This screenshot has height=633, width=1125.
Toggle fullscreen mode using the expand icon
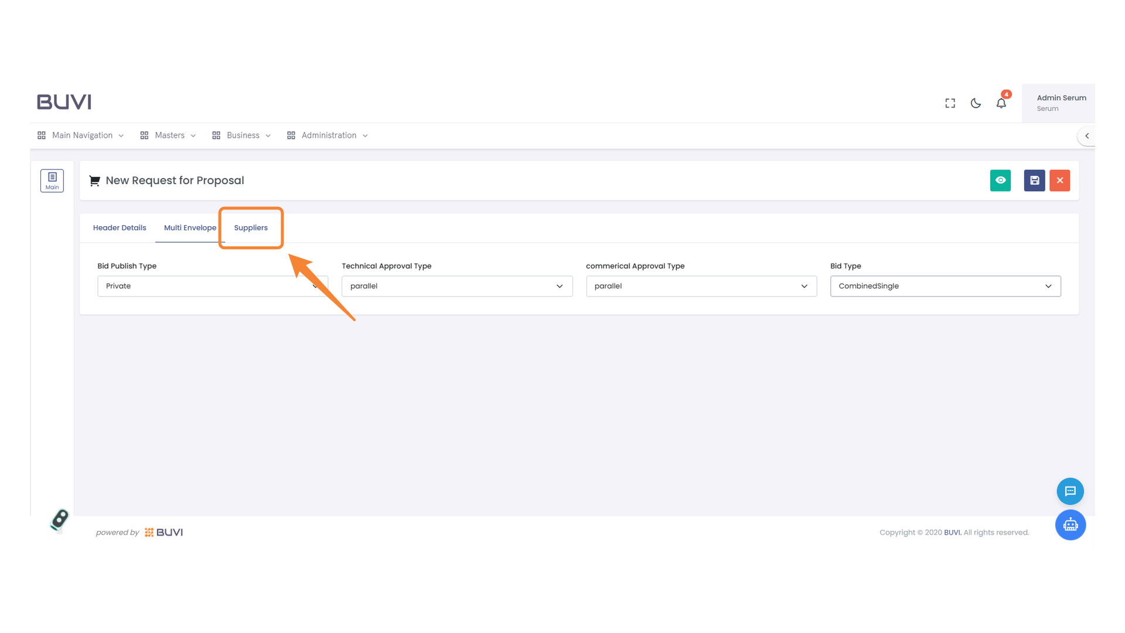[950, 103]
